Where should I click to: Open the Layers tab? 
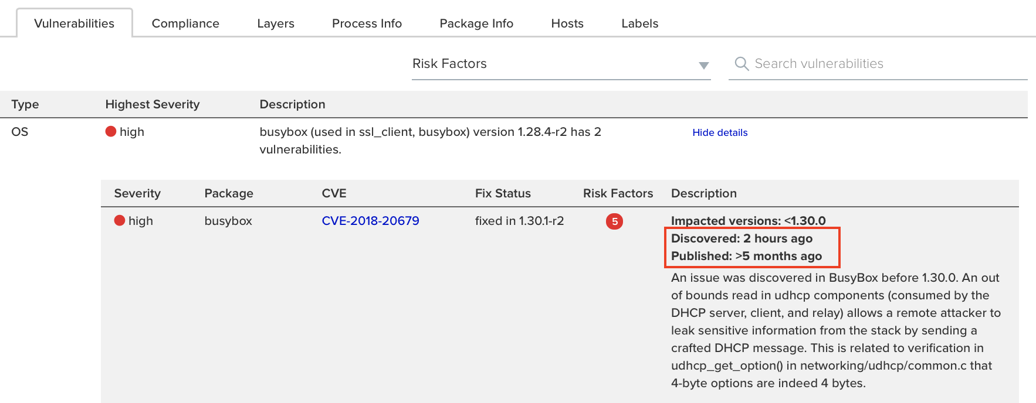(276, 23)
